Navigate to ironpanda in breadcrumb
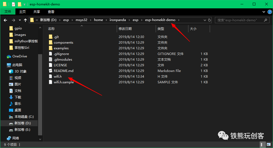Screen dimensions: 273x148 tap(118, 20)
